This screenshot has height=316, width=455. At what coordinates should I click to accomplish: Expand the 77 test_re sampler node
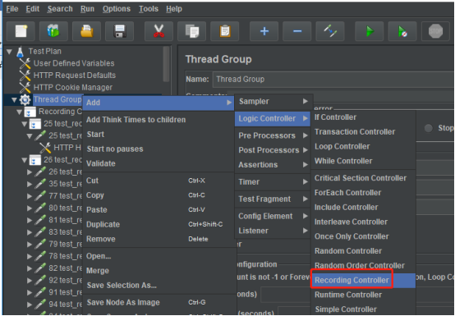tap(30, 196)
